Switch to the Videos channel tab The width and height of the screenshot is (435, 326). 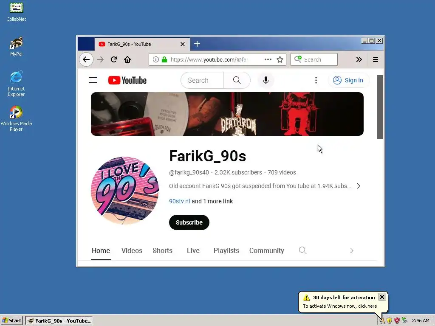(132, 250)
